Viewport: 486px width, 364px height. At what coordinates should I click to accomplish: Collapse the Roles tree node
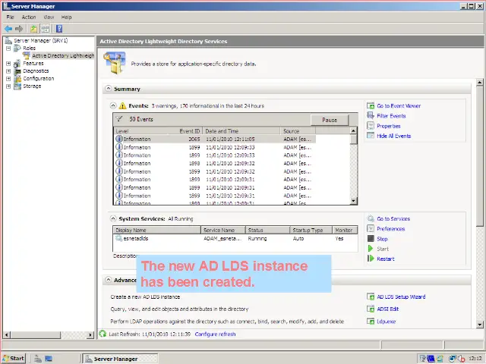click(8, 49)
